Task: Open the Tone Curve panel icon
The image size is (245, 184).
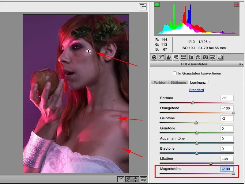Action: click(x=161, y=57)
